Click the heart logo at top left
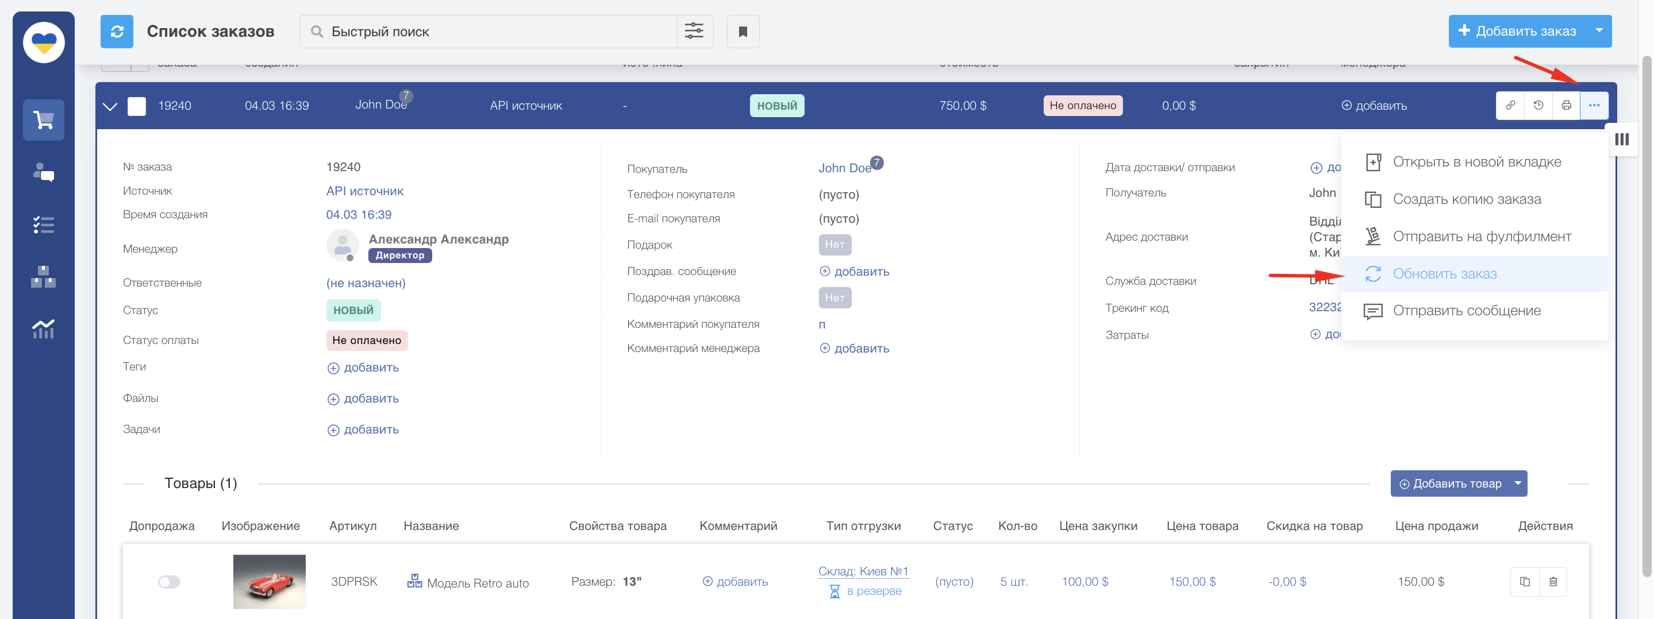 tap(44, 42)
